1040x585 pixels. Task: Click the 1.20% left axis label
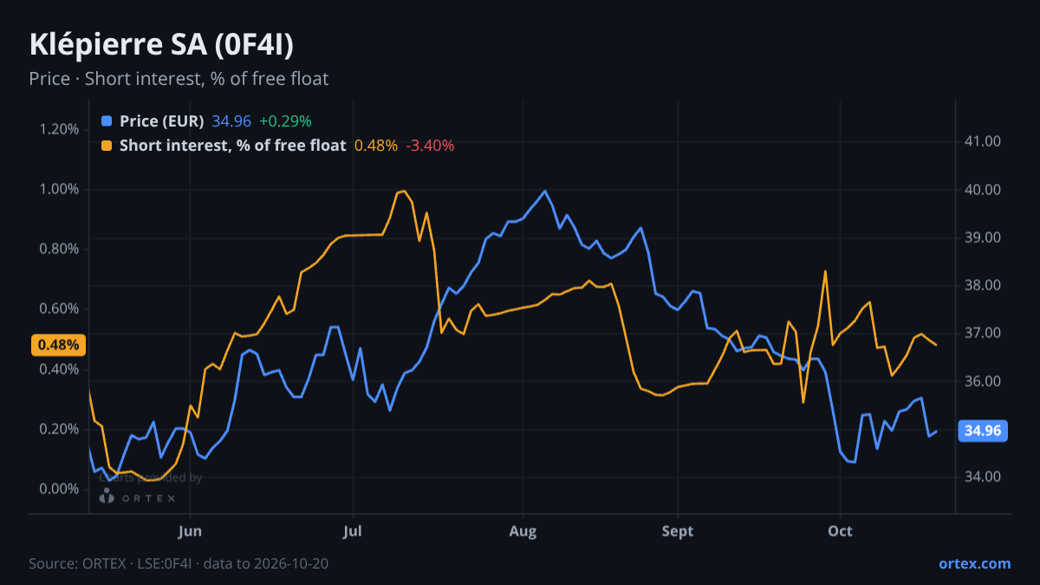tap(59, 129)
